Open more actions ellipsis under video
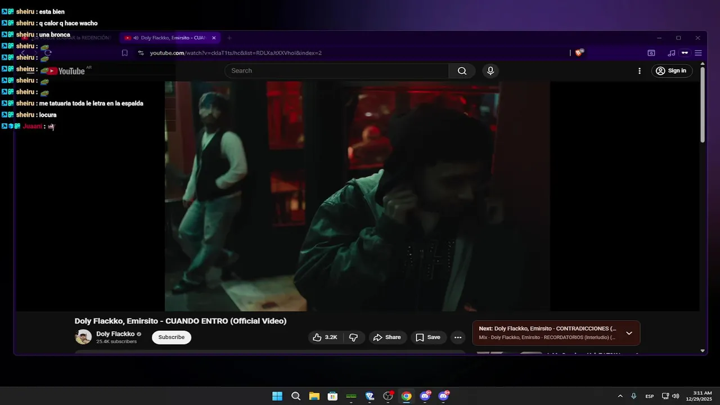The height and width of the screenshot is (405, 720). 458,337
